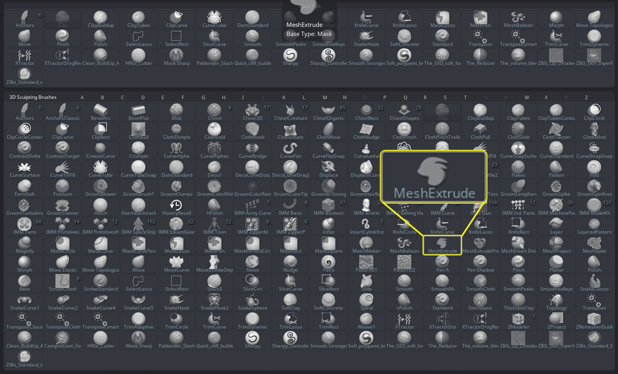Select the ClothWind brush

[594, 132]
